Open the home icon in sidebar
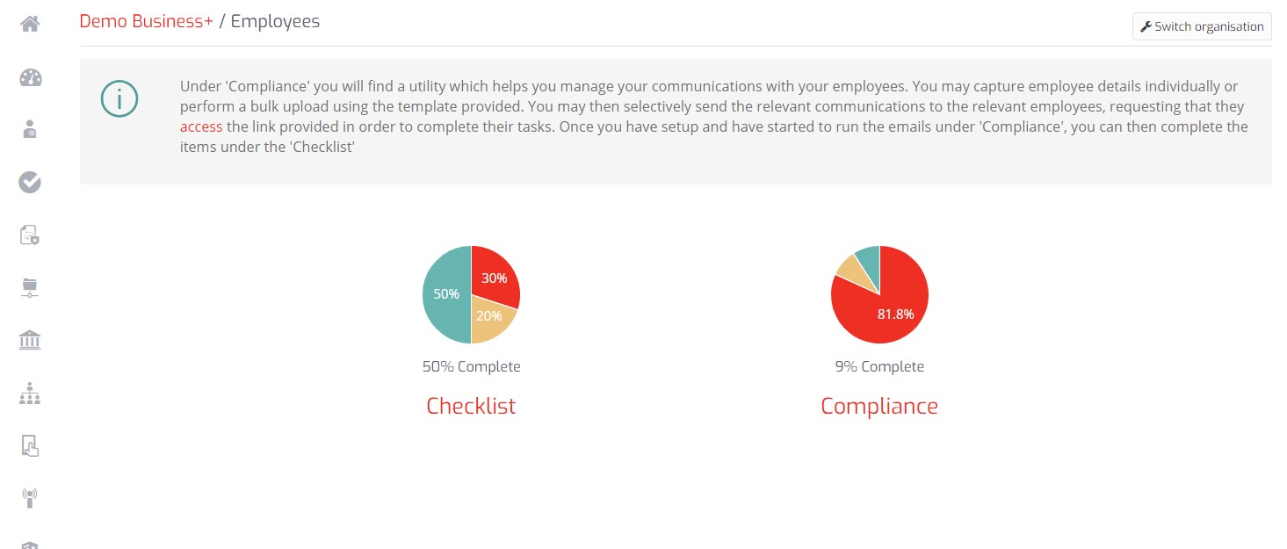The width and height of the screenshot is (1287, 549). [x=30, y=24]
